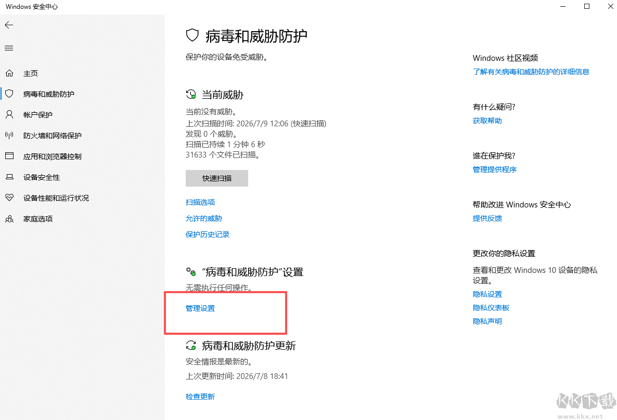Click the home icon beside 主页

point(9,73)
